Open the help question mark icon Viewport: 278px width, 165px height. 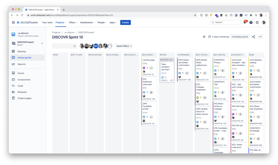tap(251, 22)
